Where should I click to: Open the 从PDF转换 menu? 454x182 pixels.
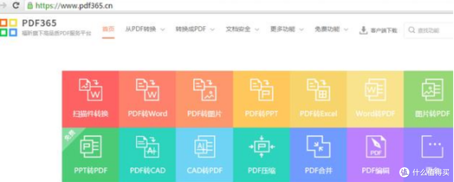pos(141,29)
